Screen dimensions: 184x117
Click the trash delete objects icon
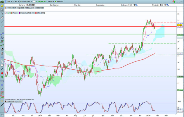coord(2,53)
